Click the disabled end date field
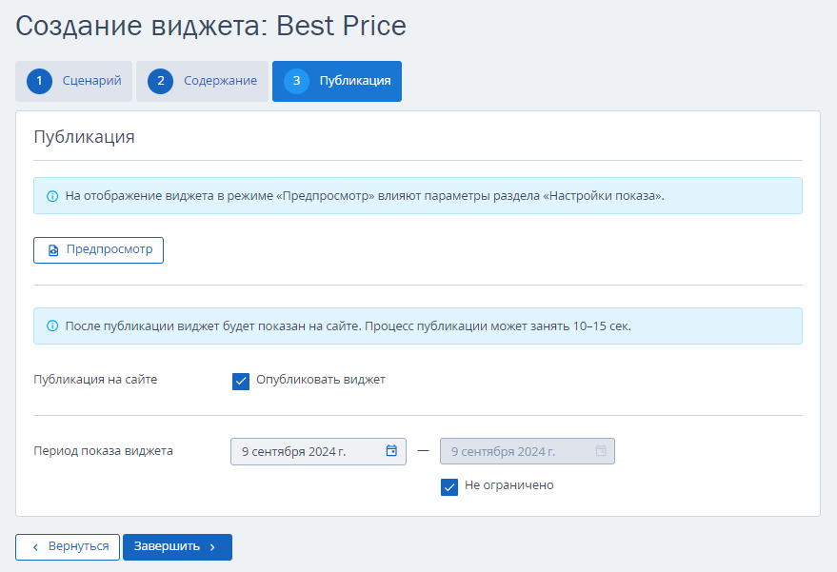This screenshot has height=572, width=837. click(x=528, y=452)
